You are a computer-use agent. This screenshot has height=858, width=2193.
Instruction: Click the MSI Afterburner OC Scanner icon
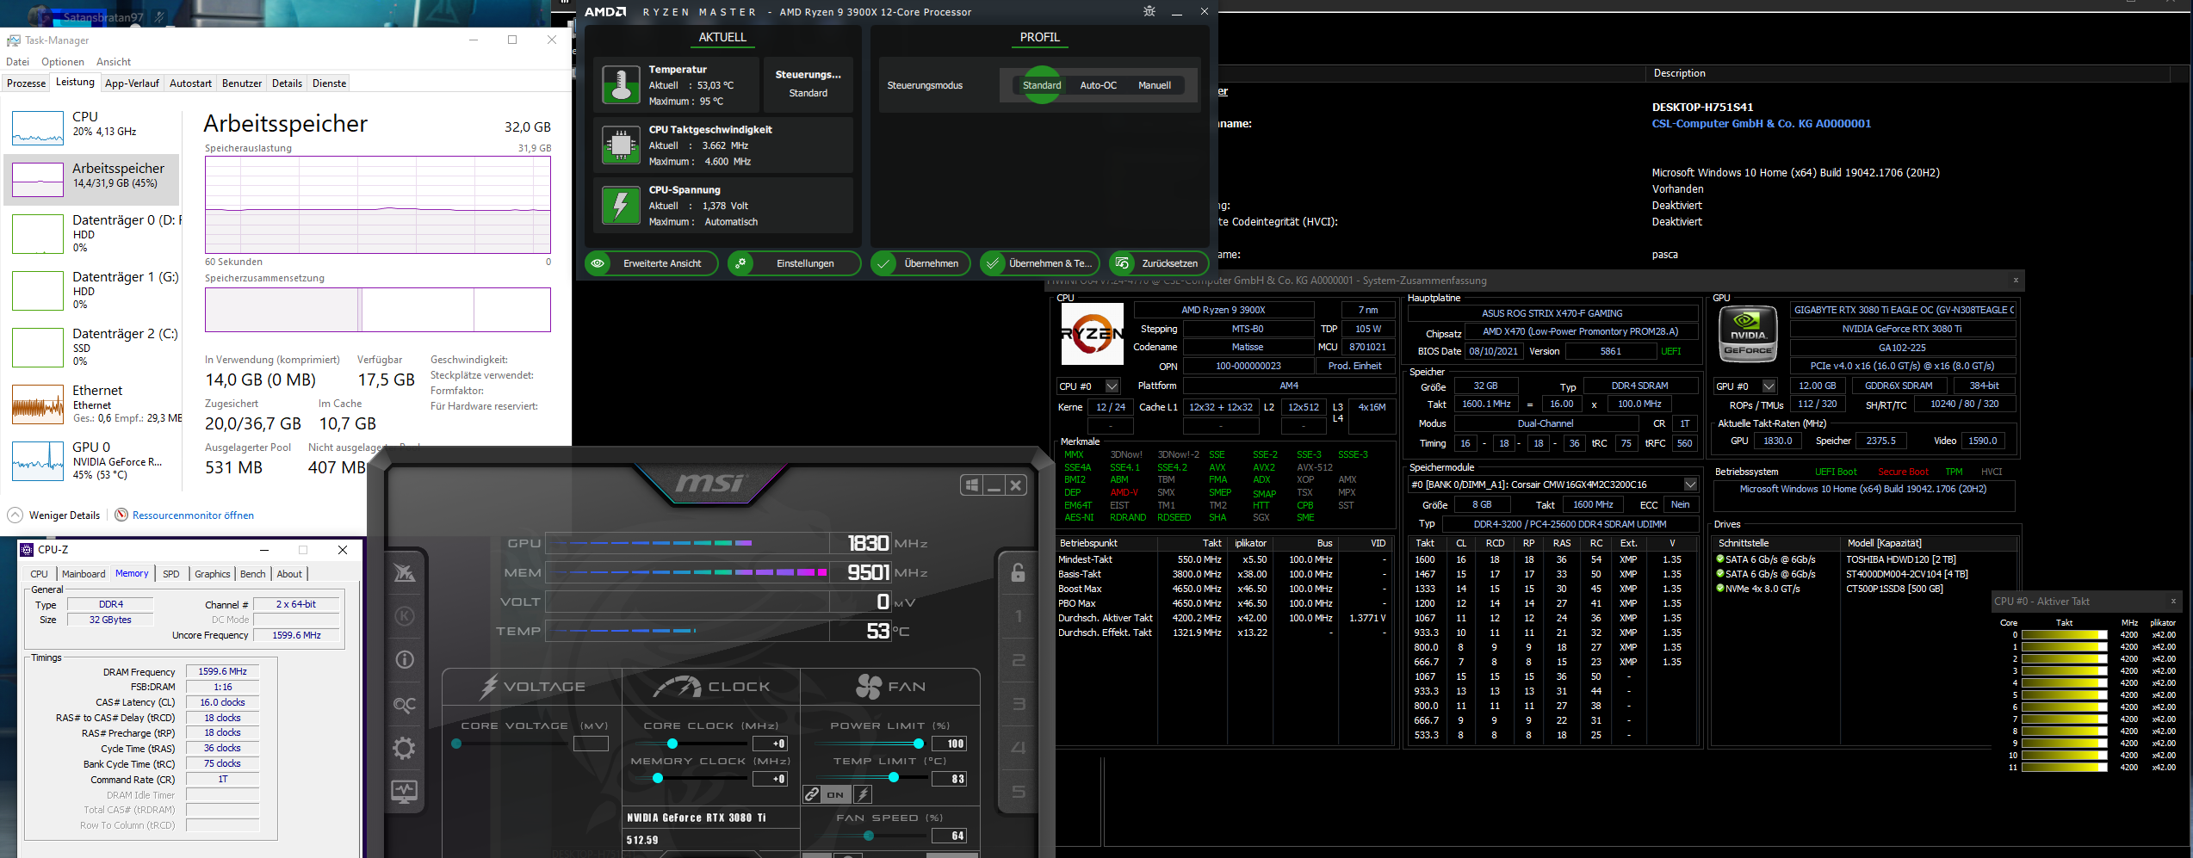pyautogui.click(x=404, y=704)
